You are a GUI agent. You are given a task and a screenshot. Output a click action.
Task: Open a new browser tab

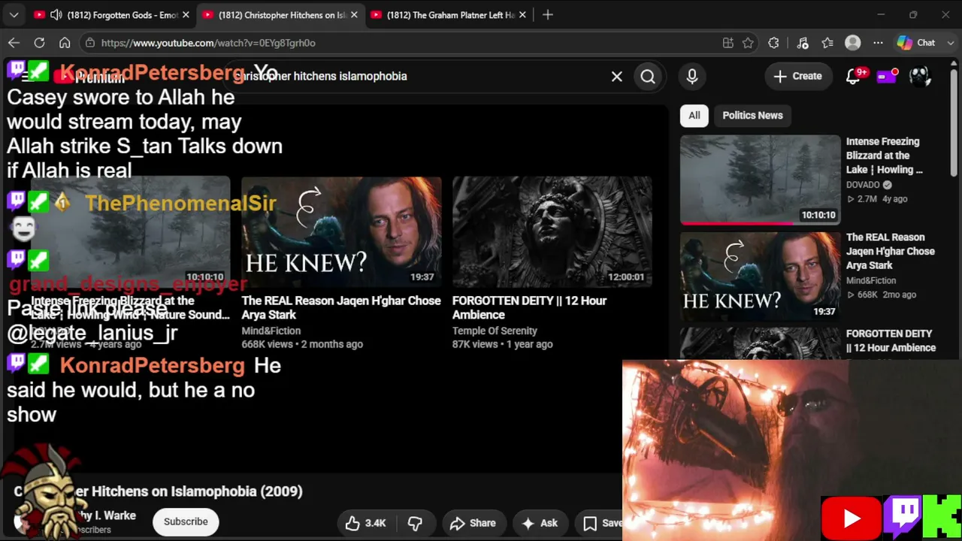tap(548, 15)
